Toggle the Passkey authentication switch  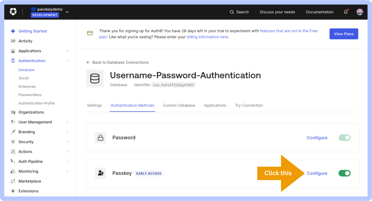(345, 173)
